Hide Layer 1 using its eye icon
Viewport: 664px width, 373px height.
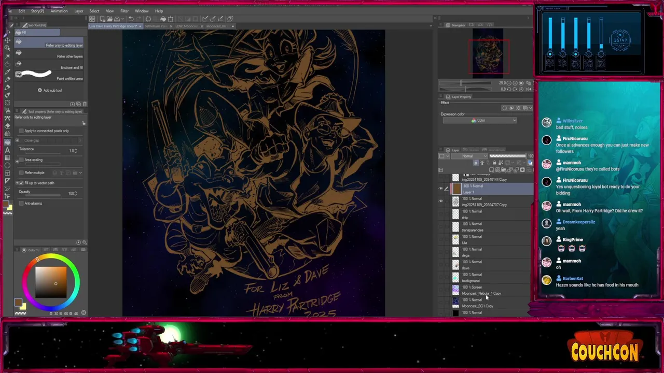(x=441, y=189)
